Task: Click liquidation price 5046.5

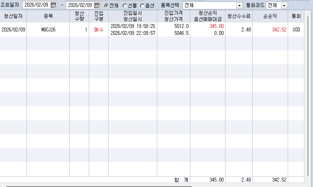Action: point(181,33)
